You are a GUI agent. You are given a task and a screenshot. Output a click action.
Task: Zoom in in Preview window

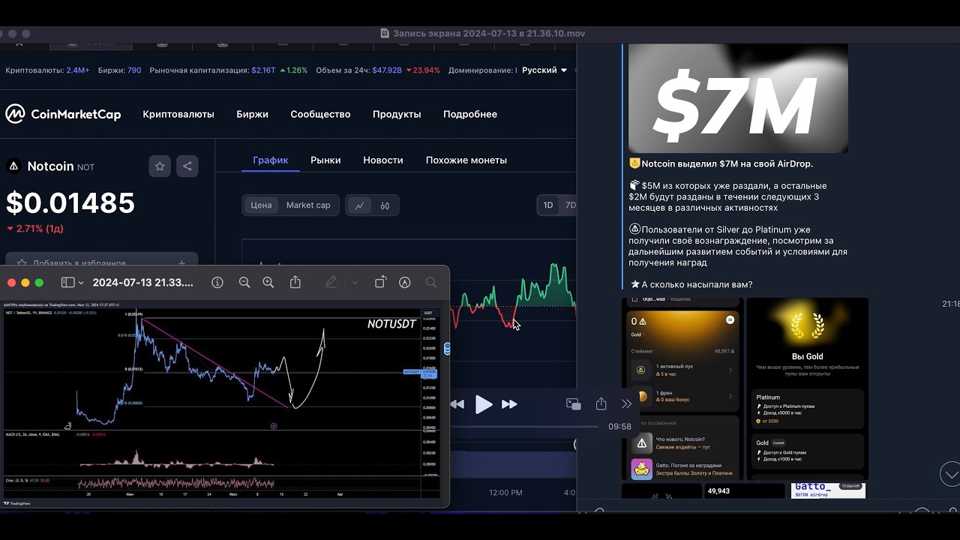(268, 283)
